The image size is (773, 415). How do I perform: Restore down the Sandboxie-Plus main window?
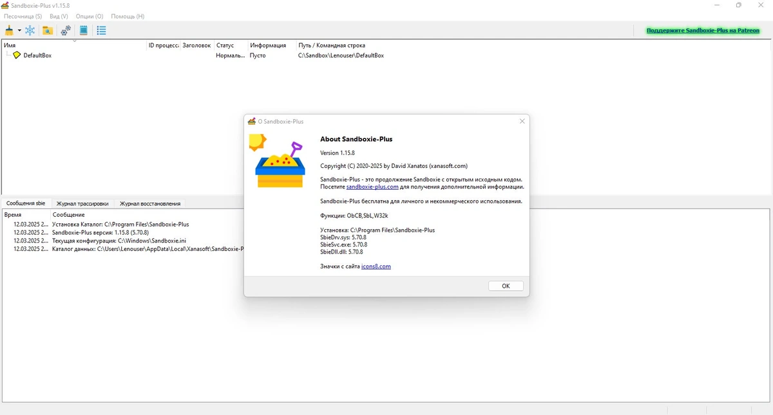coord(739,5)
